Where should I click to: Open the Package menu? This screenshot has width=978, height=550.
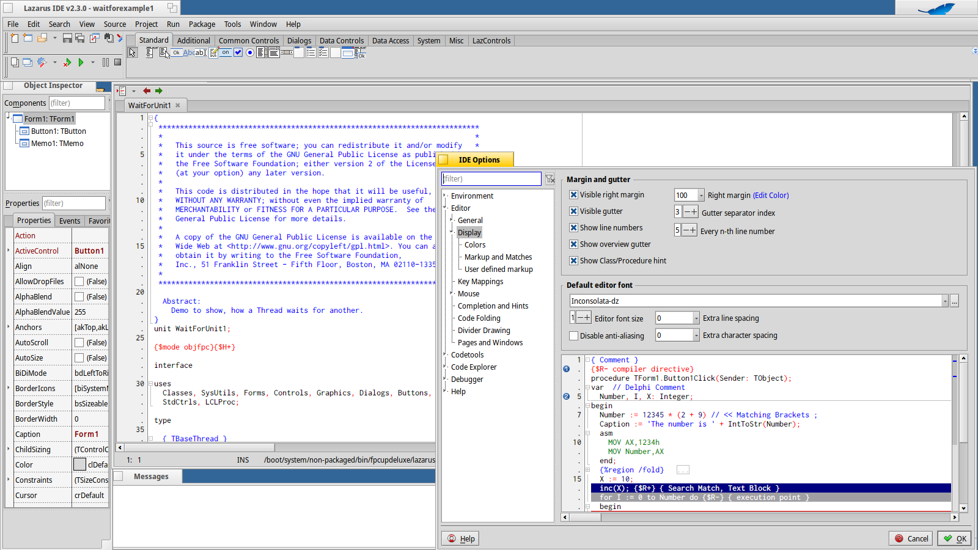click(202, 24)
